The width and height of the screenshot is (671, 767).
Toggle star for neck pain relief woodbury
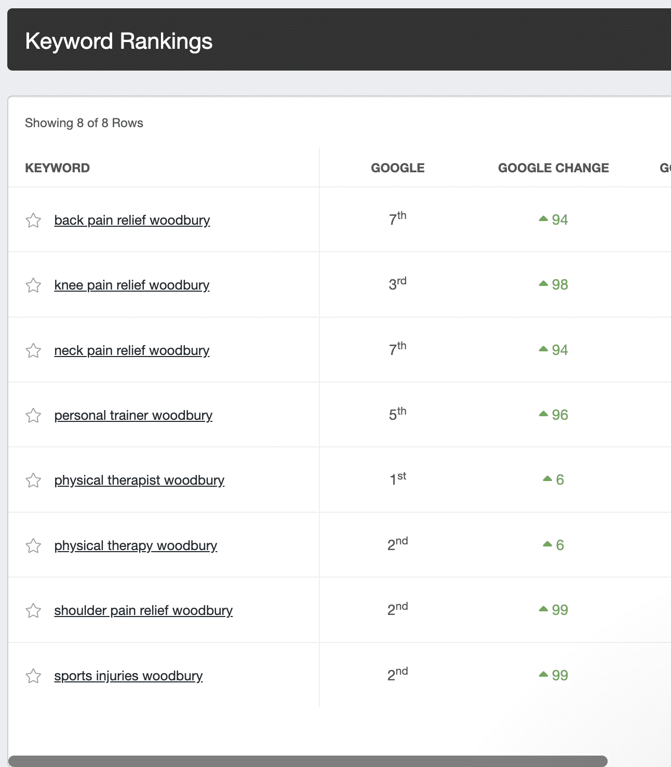coord(33,351)
